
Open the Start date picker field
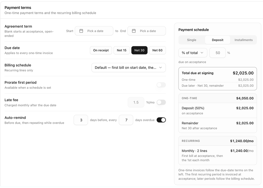[94, 31]
